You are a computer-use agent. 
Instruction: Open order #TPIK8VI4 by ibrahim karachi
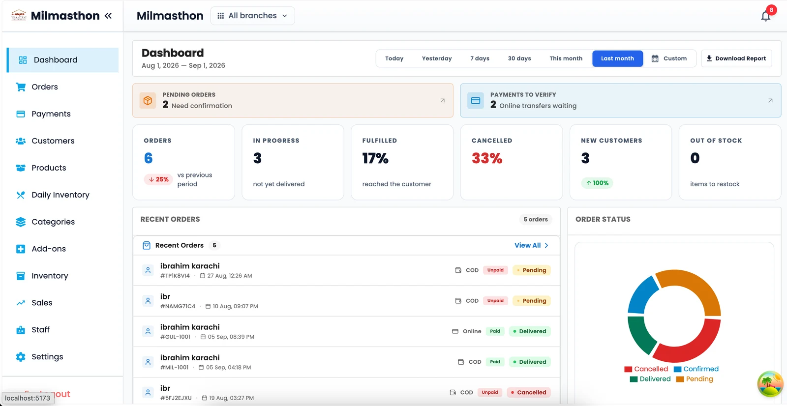[x=346, y=270]
